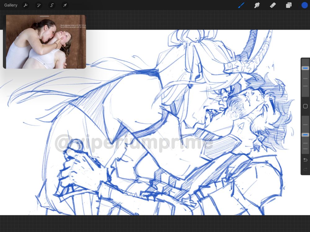This screenshot has width=310, height=232.
Task: Select the Brush tool
Action: (x=241, y=5)
